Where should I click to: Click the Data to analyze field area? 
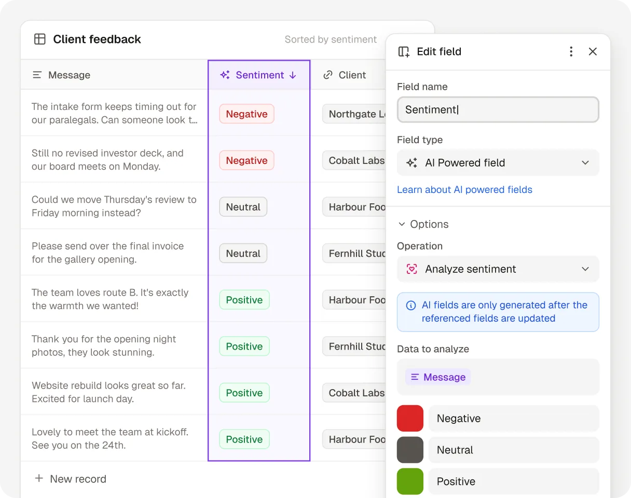pyautogui.click(x=498, y=377)
